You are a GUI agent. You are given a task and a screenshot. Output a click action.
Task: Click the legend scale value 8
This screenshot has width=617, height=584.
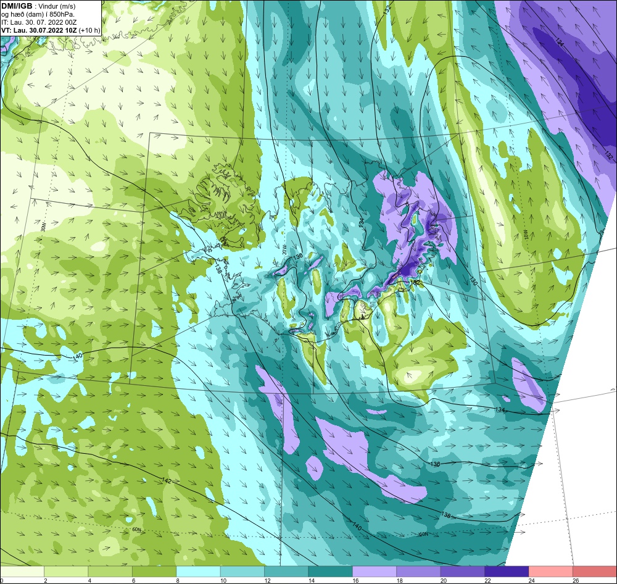[178, 580]
